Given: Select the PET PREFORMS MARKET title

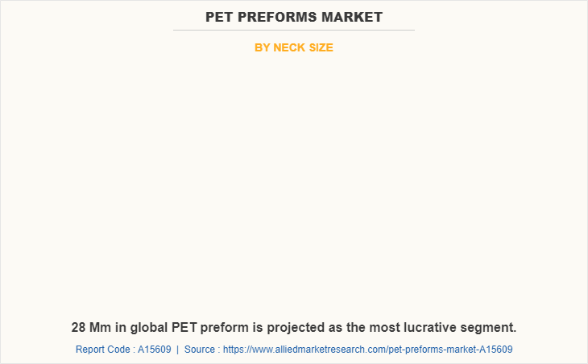Looking at the screenshot, I should pos(294,17).
